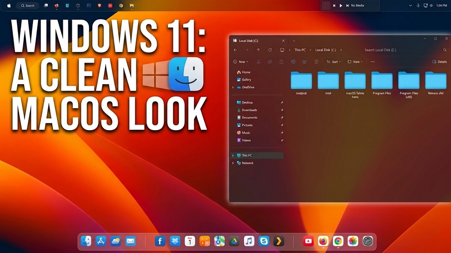Click the microphone tray icon
The height and width of the screenshot is (253, 451).
coord(418,6)
